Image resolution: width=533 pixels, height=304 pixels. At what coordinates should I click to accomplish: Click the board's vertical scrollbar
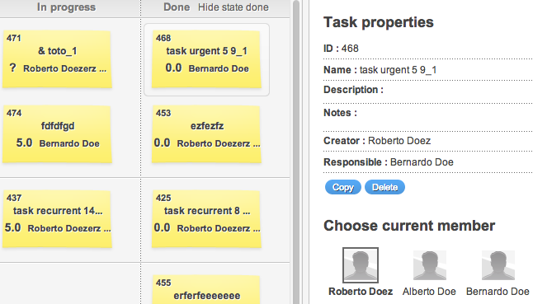pyautogui.click(x=295, y=152)
